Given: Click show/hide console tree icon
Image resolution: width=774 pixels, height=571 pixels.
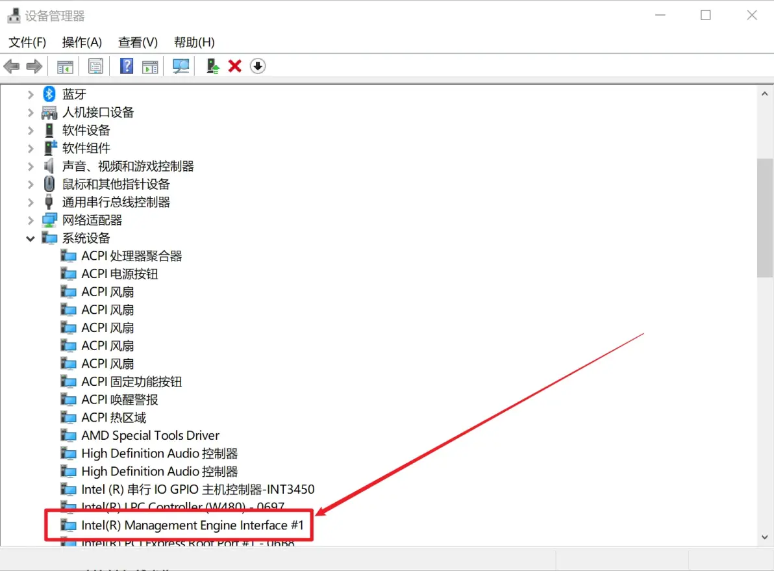Looking at the screenshot, I should [x=65, y=66].
